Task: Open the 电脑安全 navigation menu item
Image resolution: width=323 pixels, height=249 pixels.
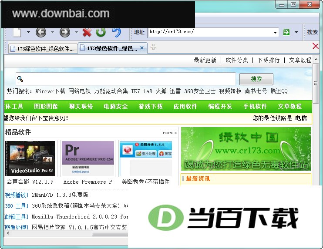Action: pyautogui.click(x=116, y=106)
